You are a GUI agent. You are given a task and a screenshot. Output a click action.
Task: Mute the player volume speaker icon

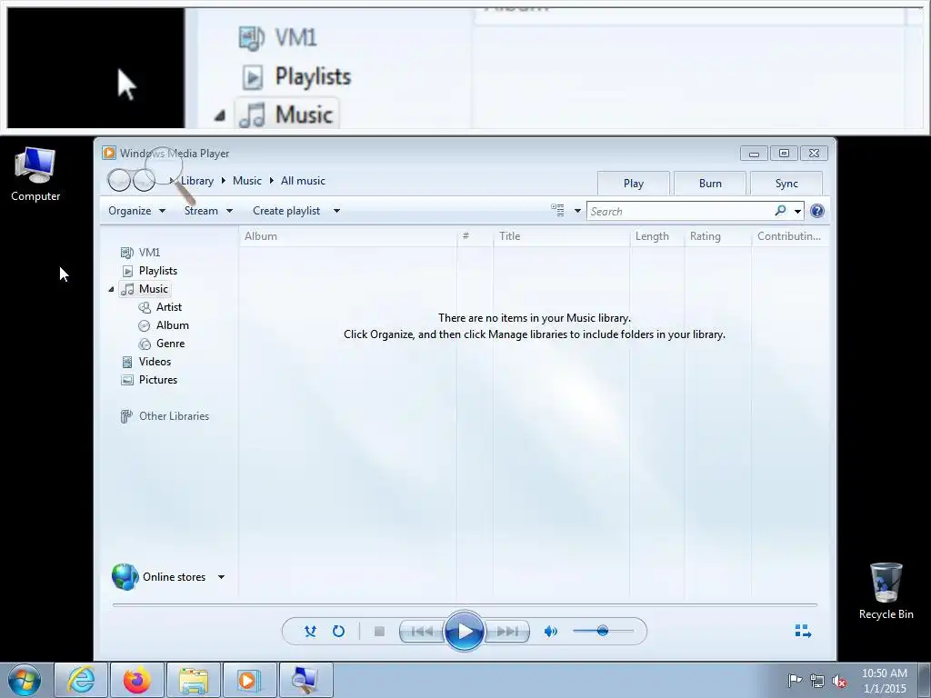pyautogui.click(x=550, y=631)
